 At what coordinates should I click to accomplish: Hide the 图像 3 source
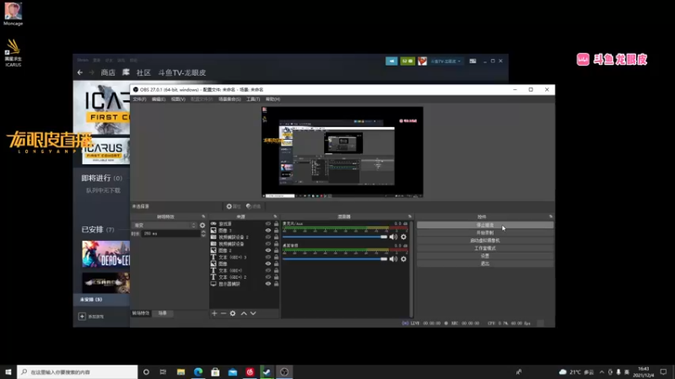267,230
